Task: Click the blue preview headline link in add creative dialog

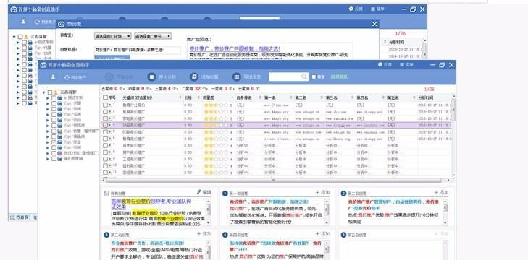Action: tap(235, 48)
